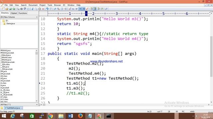
Task: Create a new document from toolbar
Action: 3,9
